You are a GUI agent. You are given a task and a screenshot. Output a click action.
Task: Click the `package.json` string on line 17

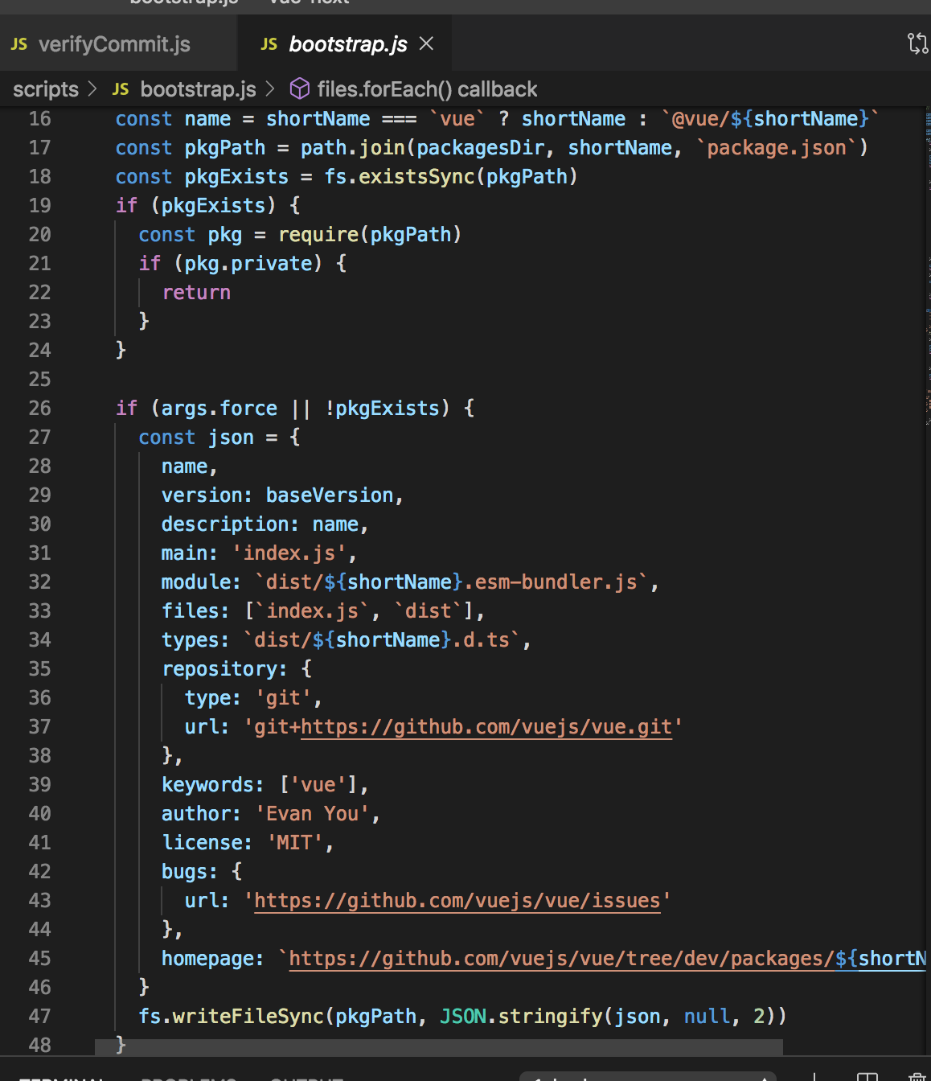[776, 148]
